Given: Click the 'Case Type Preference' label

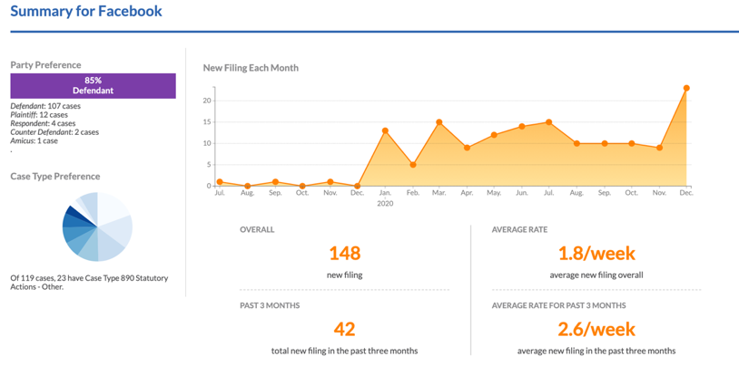Looking at the screenshot, I should (x=55, y=177).
